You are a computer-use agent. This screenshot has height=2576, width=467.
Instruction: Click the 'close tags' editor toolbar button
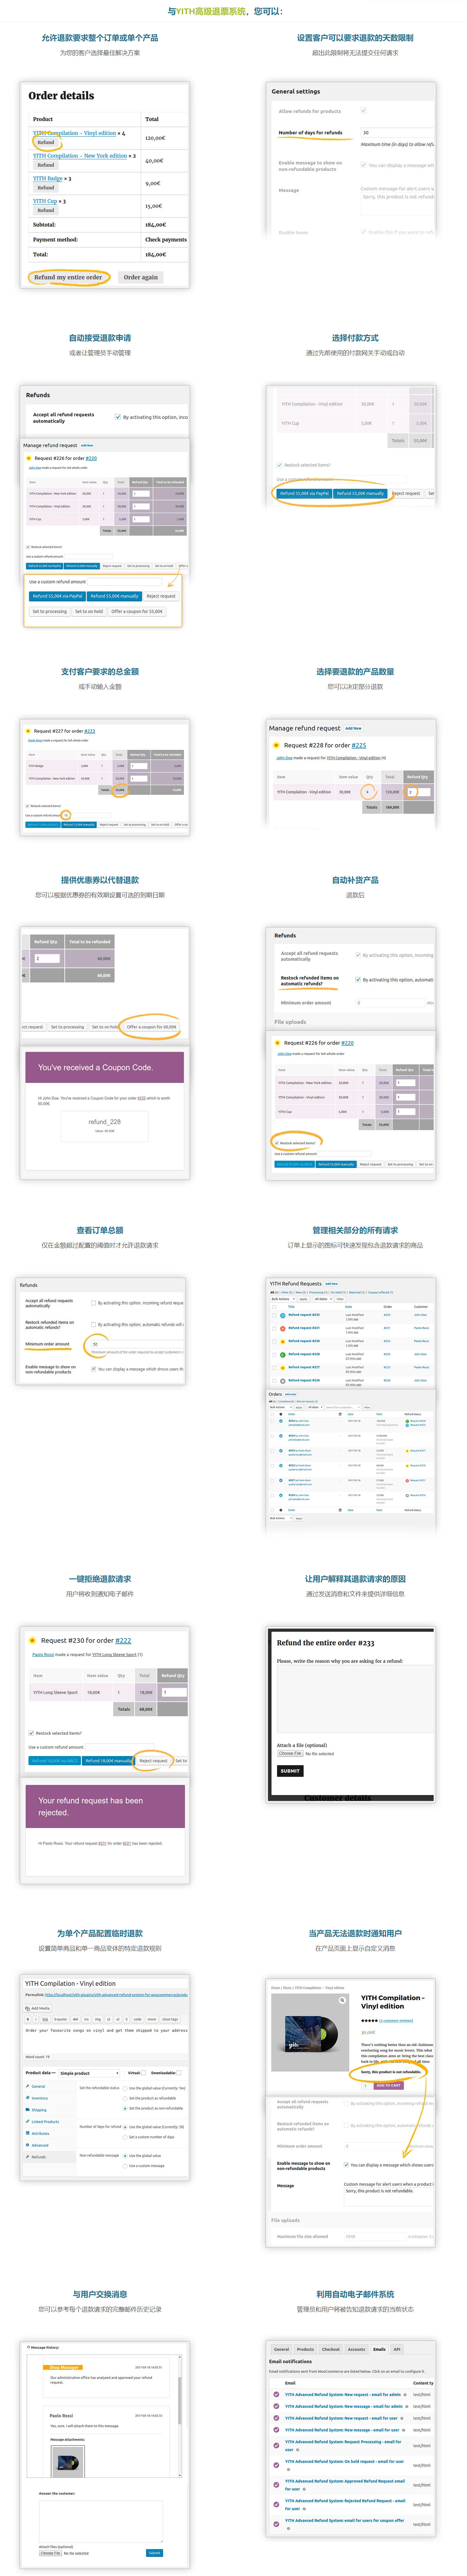(x=170, y=2019)
